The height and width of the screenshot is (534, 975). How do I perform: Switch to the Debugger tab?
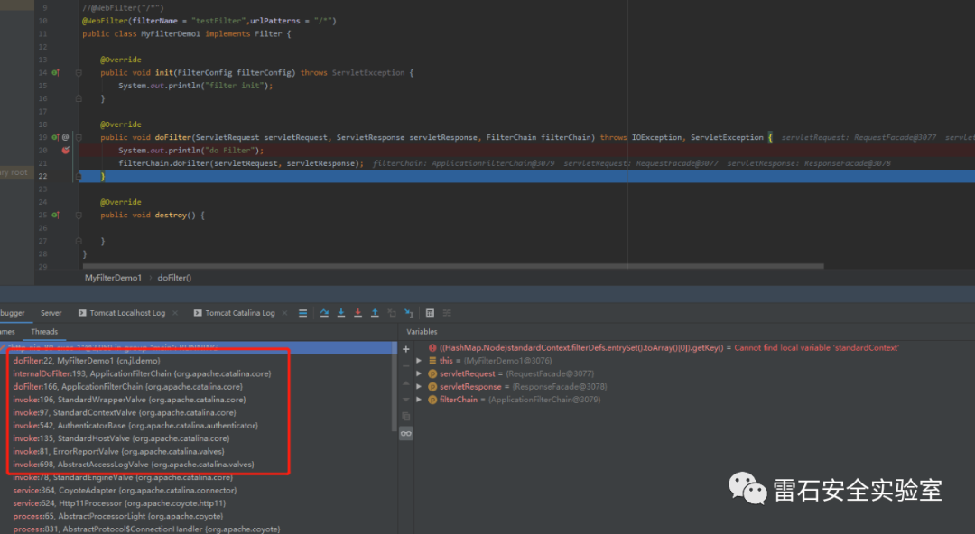tap(13, 313)
